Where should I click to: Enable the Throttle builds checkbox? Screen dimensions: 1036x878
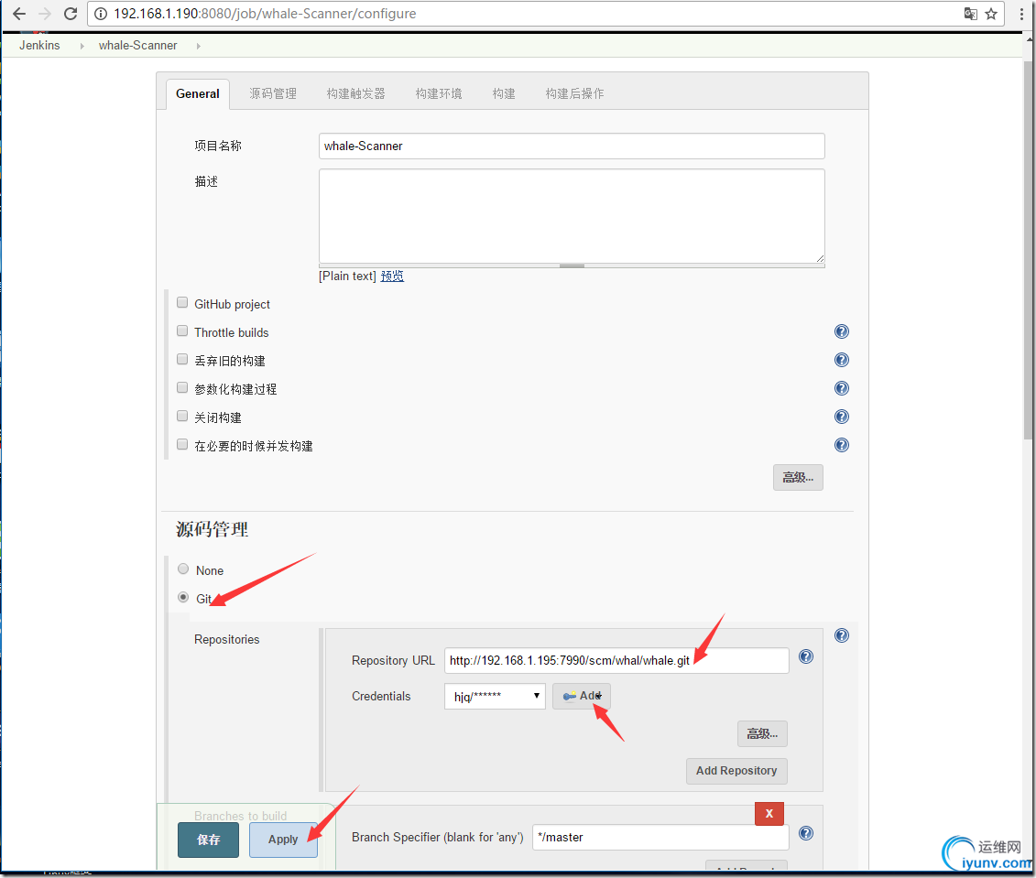182,331
